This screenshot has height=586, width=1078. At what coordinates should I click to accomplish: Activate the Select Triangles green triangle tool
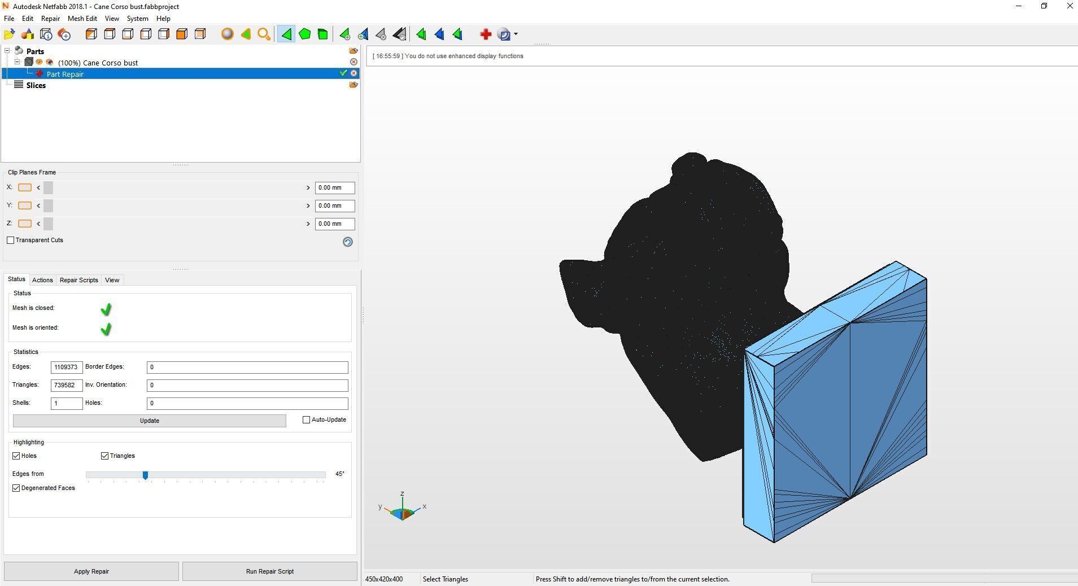pyautogui.click(x=286, y=34)
